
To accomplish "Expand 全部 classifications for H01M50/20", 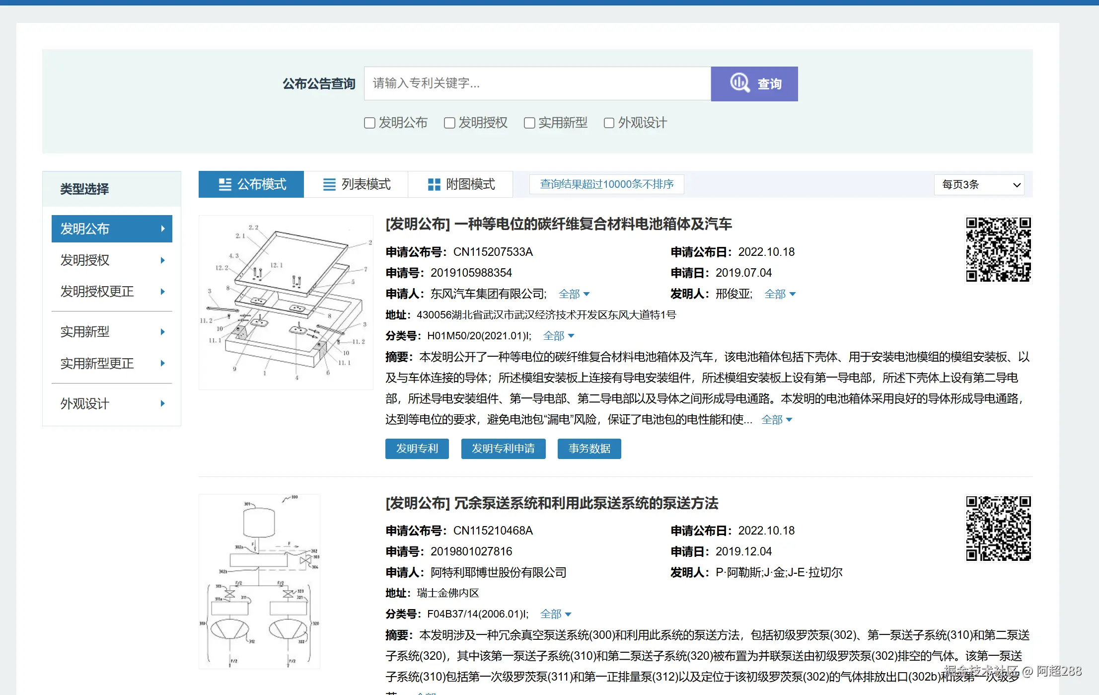I will pos(559,336).
